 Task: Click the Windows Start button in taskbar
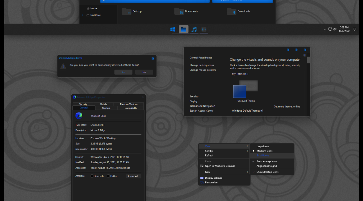coord(173,29)
